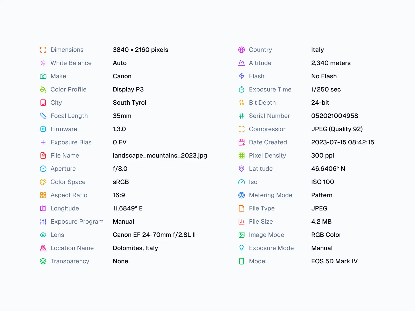Click the paint bucket Color Profile icon
The height and width of the screenshot is (311, 415).
(43, 89)
